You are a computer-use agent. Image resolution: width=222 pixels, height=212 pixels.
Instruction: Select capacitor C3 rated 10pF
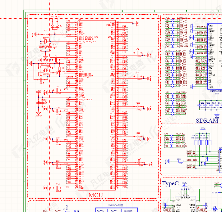click(50, 47)
